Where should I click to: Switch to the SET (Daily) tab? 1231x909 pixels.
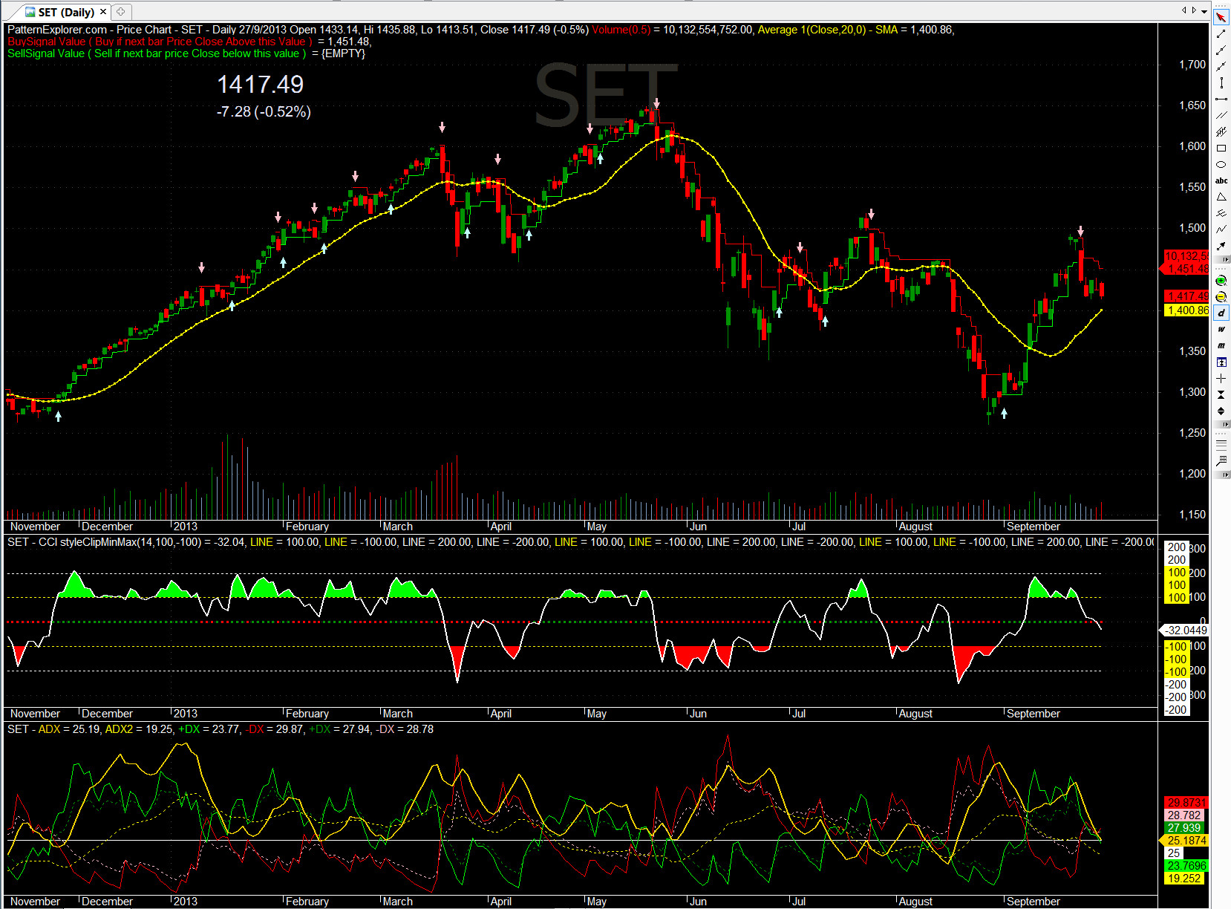(x=66, y=12)
